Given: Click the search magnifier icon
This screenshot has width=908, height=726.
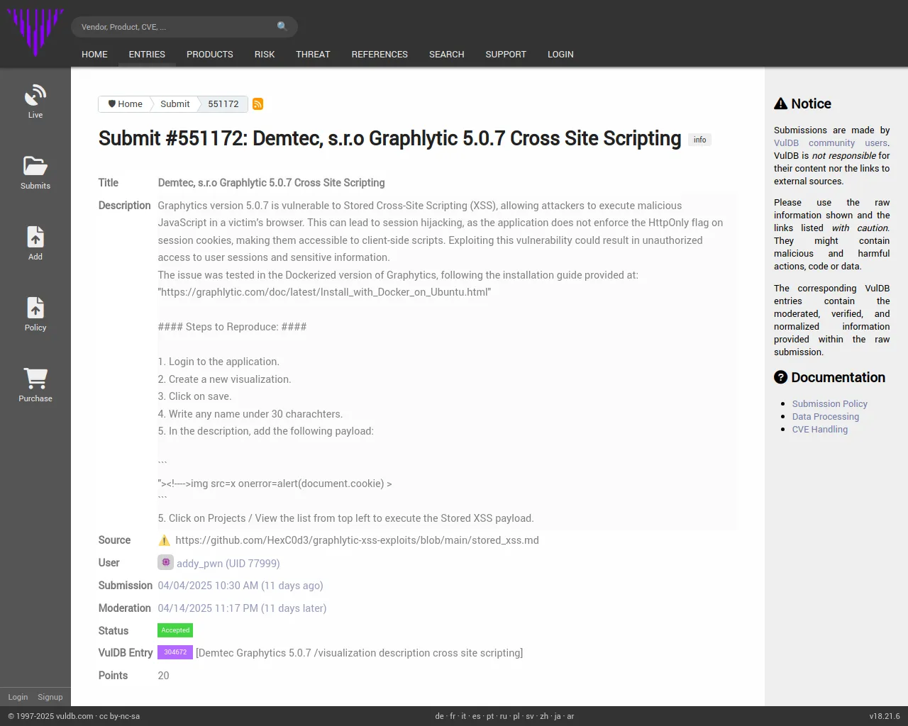Looking at the screenshot, I should coord(282,26).
